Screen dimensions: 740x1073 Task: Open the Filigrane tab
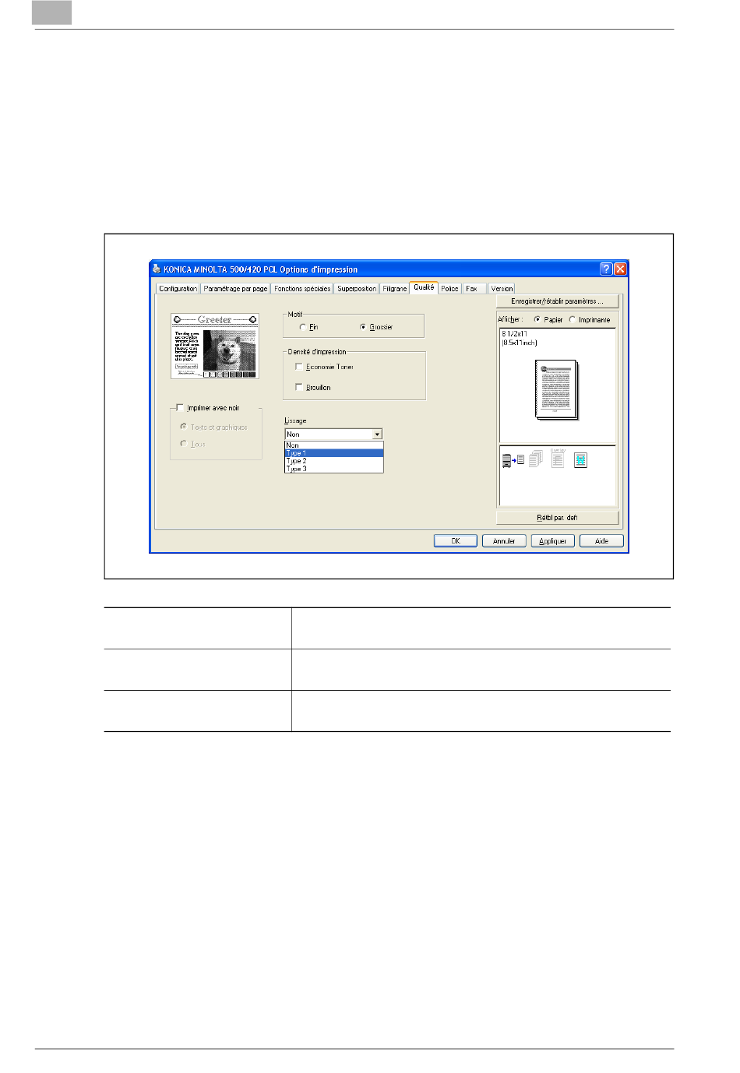point(395,288)
